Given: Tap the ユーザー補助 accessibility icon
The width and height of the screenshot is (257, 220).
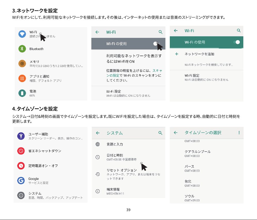Looking at the screenshot, I should [21, 136].
